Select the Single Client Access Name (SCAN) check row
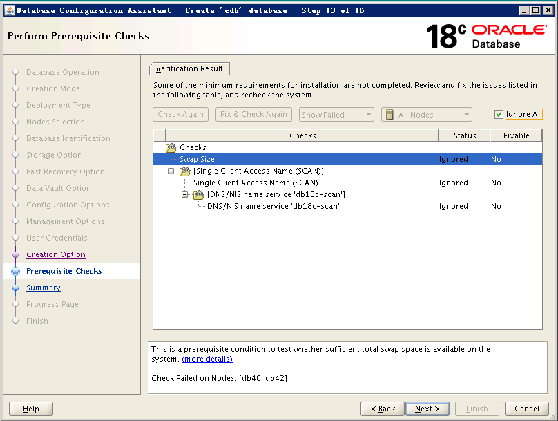Viewport: 558px width, 421px height. click(347, 183)
